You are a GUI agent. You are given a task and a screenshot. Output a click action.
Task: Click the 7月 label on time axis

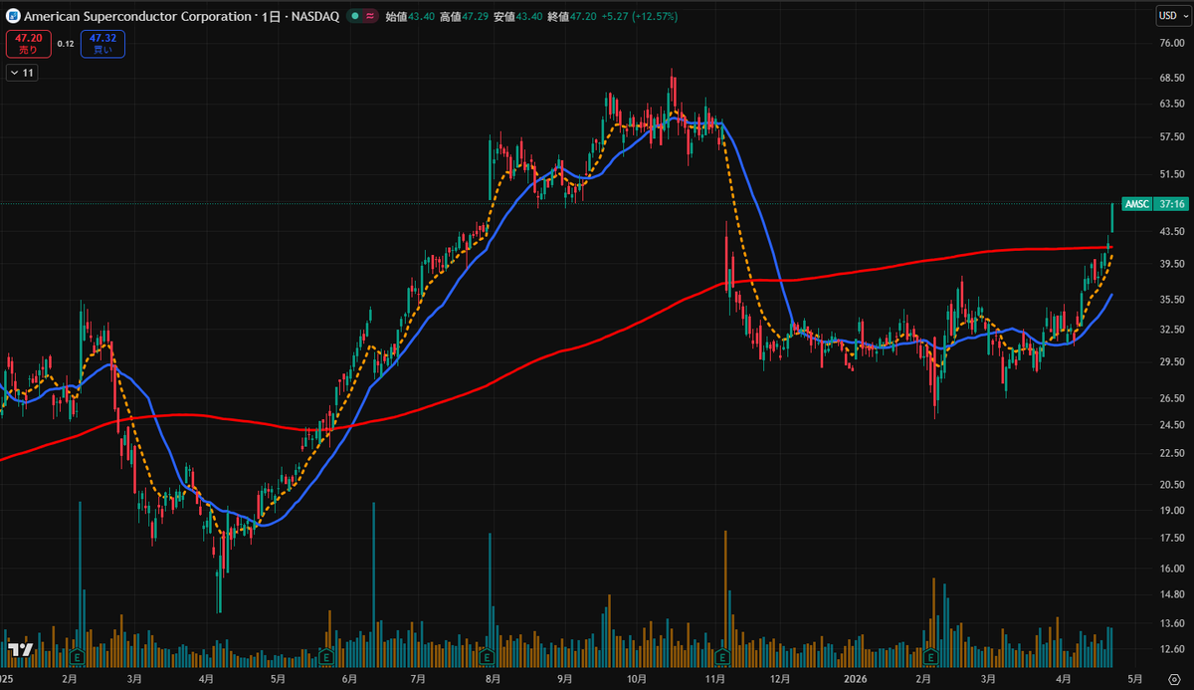[x=419, y=679]
